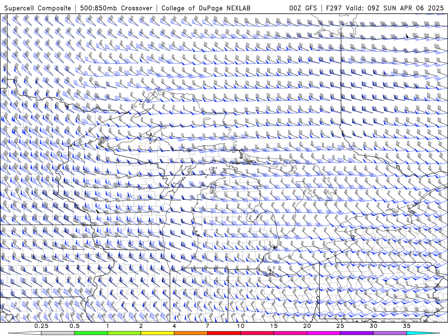448x336 pixels.
Task: Click the legend value 35
Action: coord(407,326)
